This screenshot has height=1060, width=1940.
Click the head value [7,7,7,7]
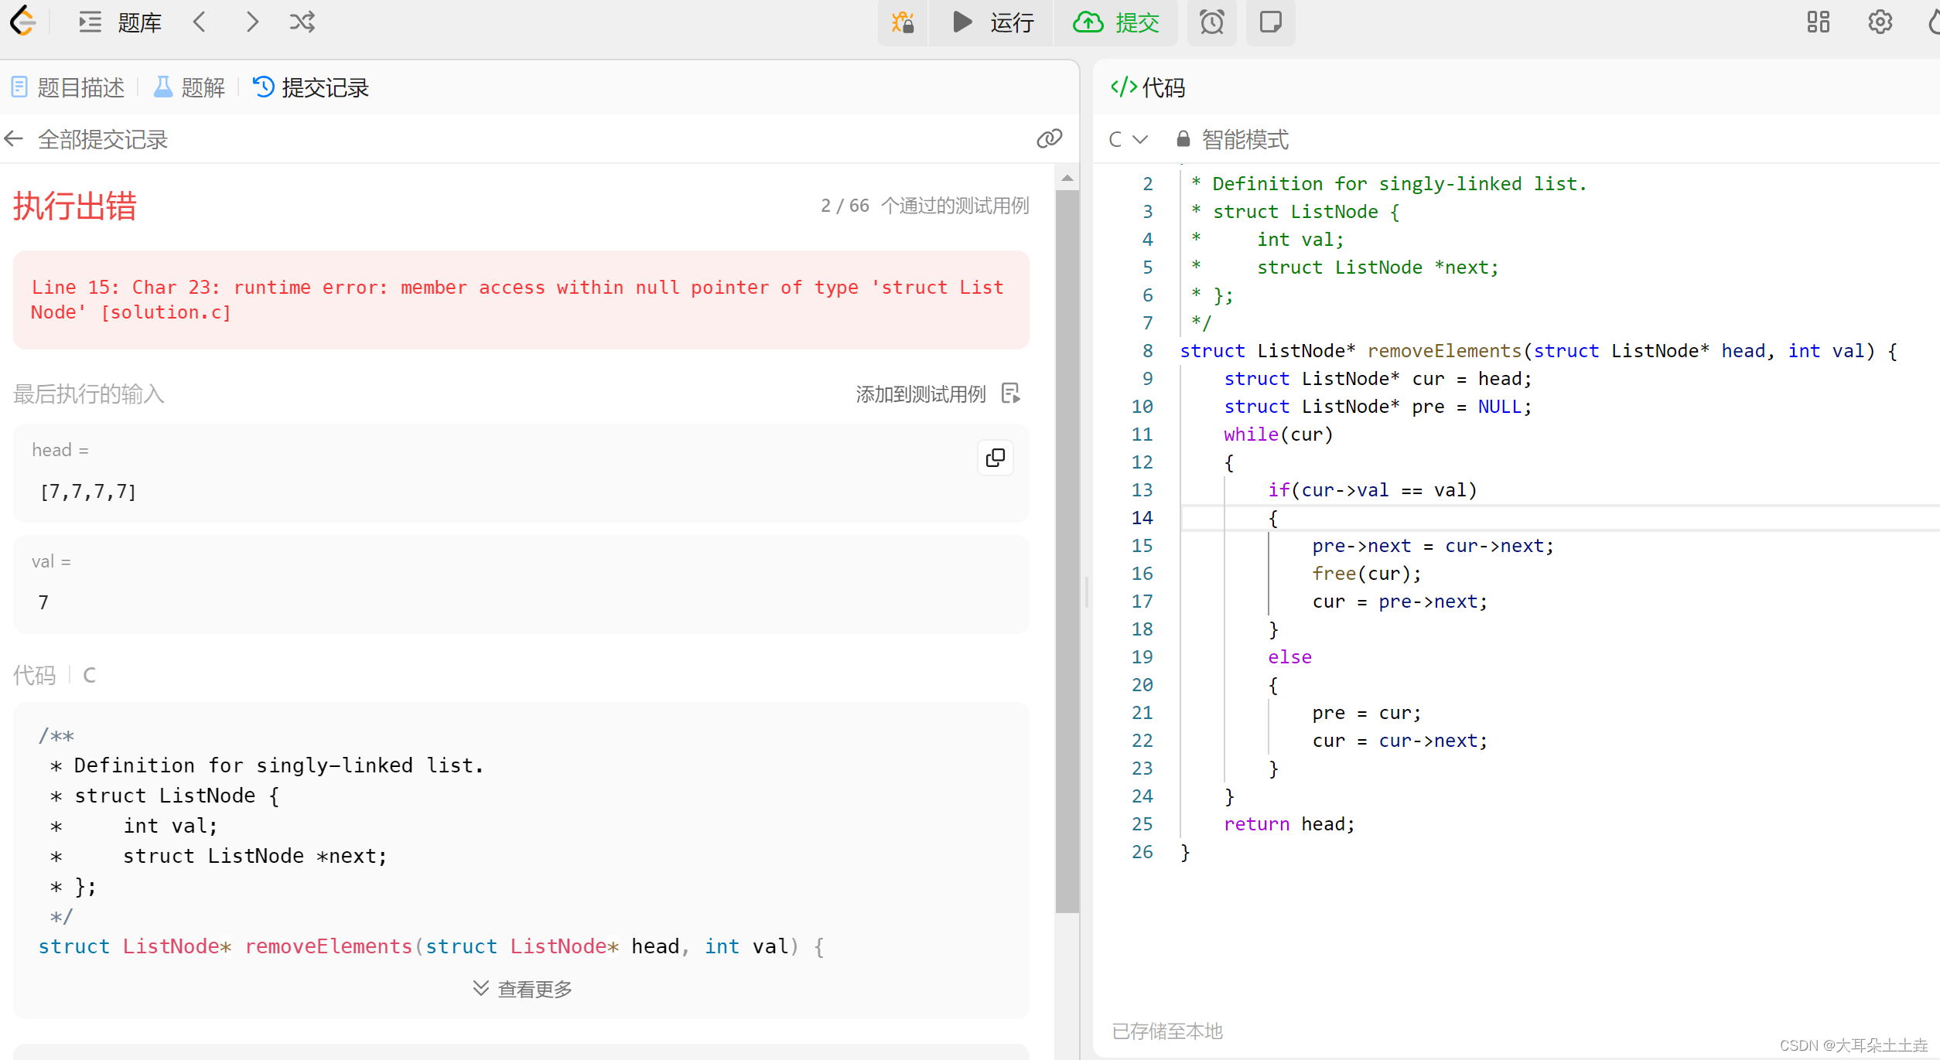pyautogui.click(x=88, y=492)
